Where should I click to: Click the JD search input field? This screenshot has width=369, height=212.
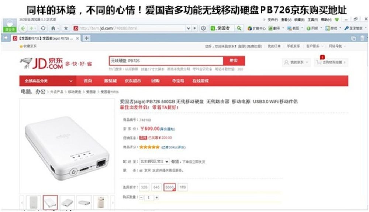click(x=166, y=61)
